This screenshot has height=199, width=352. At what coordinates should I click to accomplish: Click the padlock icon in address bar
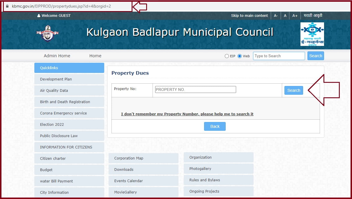click(x=7, y=6)
